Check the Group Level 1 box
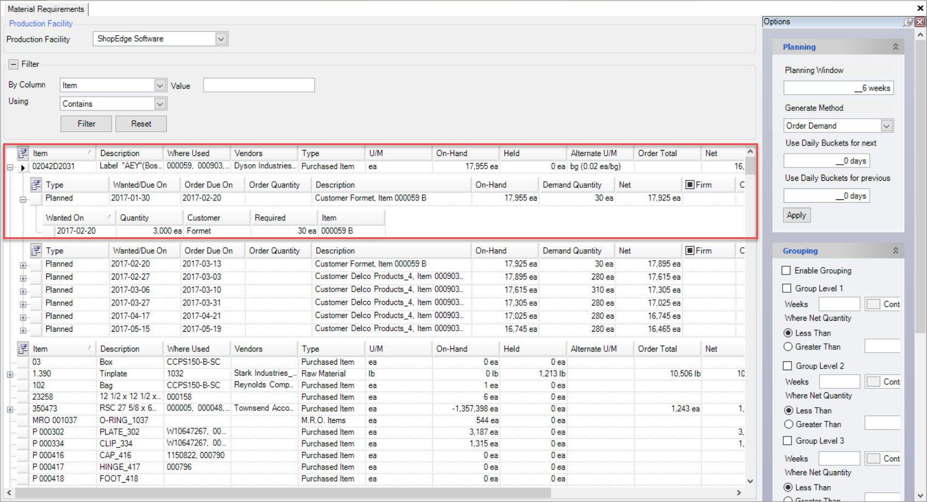The width and height of the screenshot is (927, 502). [x=786, y=288]
